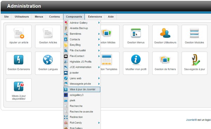Screen dimensions: 211x129
Task: Select Mise à jour de Joomla! entry
Action: pyautogui.click(x=82, y=89)
